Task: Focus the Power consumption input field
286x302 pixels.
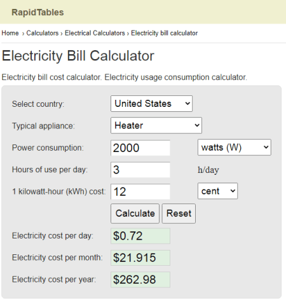Action: pyautogui.click(x=140, y=148)
